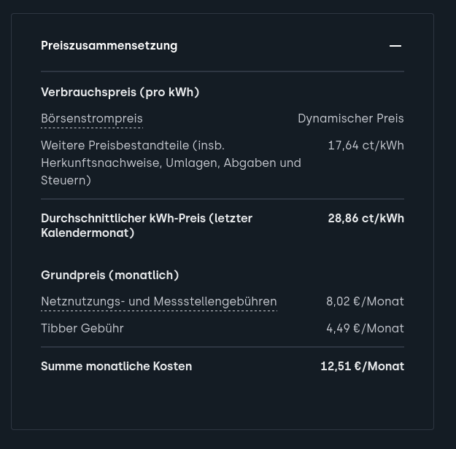The height and width of the screenshot is (449, 456).
Task: Select the Durchschnittlicher kWh-Preis label
Action: tap(146, 225)
